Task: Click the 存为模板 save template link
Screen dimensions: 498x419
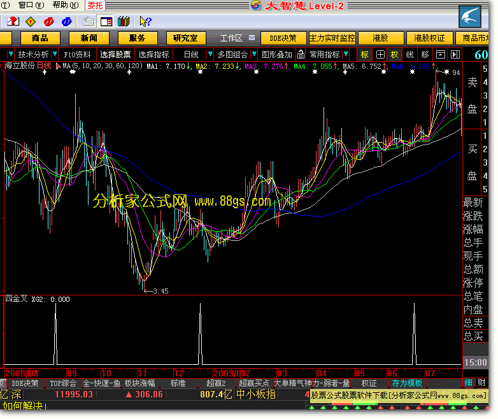Action: click(407, 383)
